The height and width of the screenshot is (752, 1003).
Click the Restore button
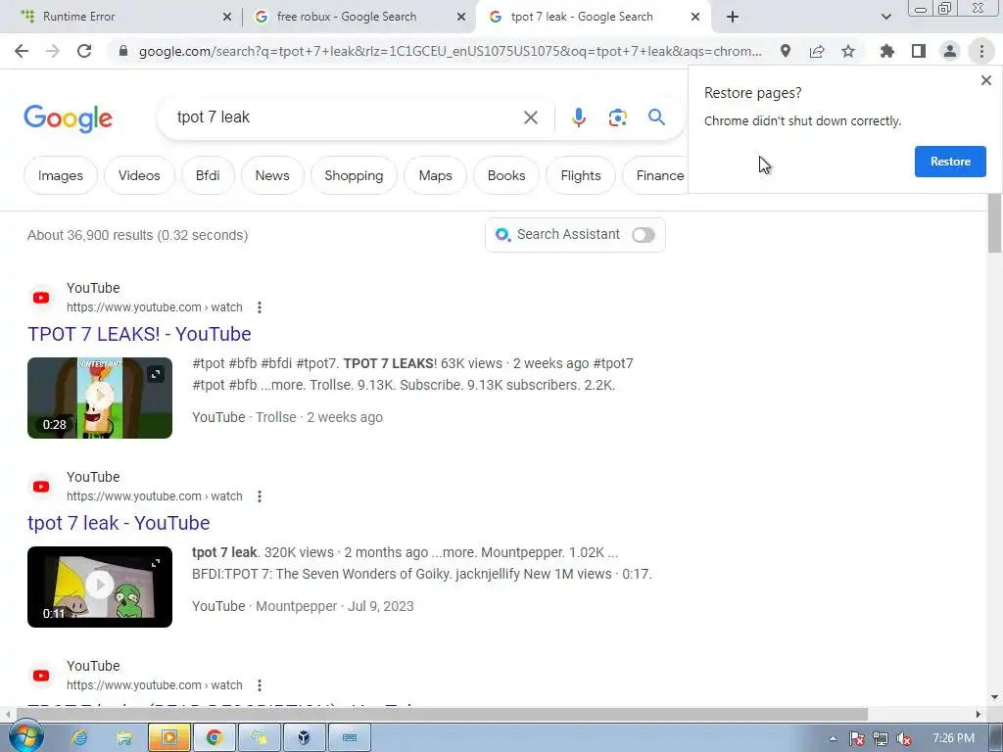click(950, 162)
